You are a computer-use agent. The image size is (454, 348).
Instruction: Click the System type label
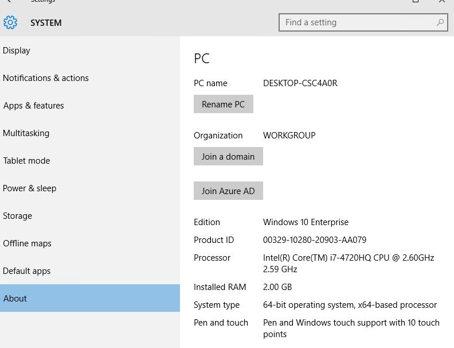click(x=217, y=305)
